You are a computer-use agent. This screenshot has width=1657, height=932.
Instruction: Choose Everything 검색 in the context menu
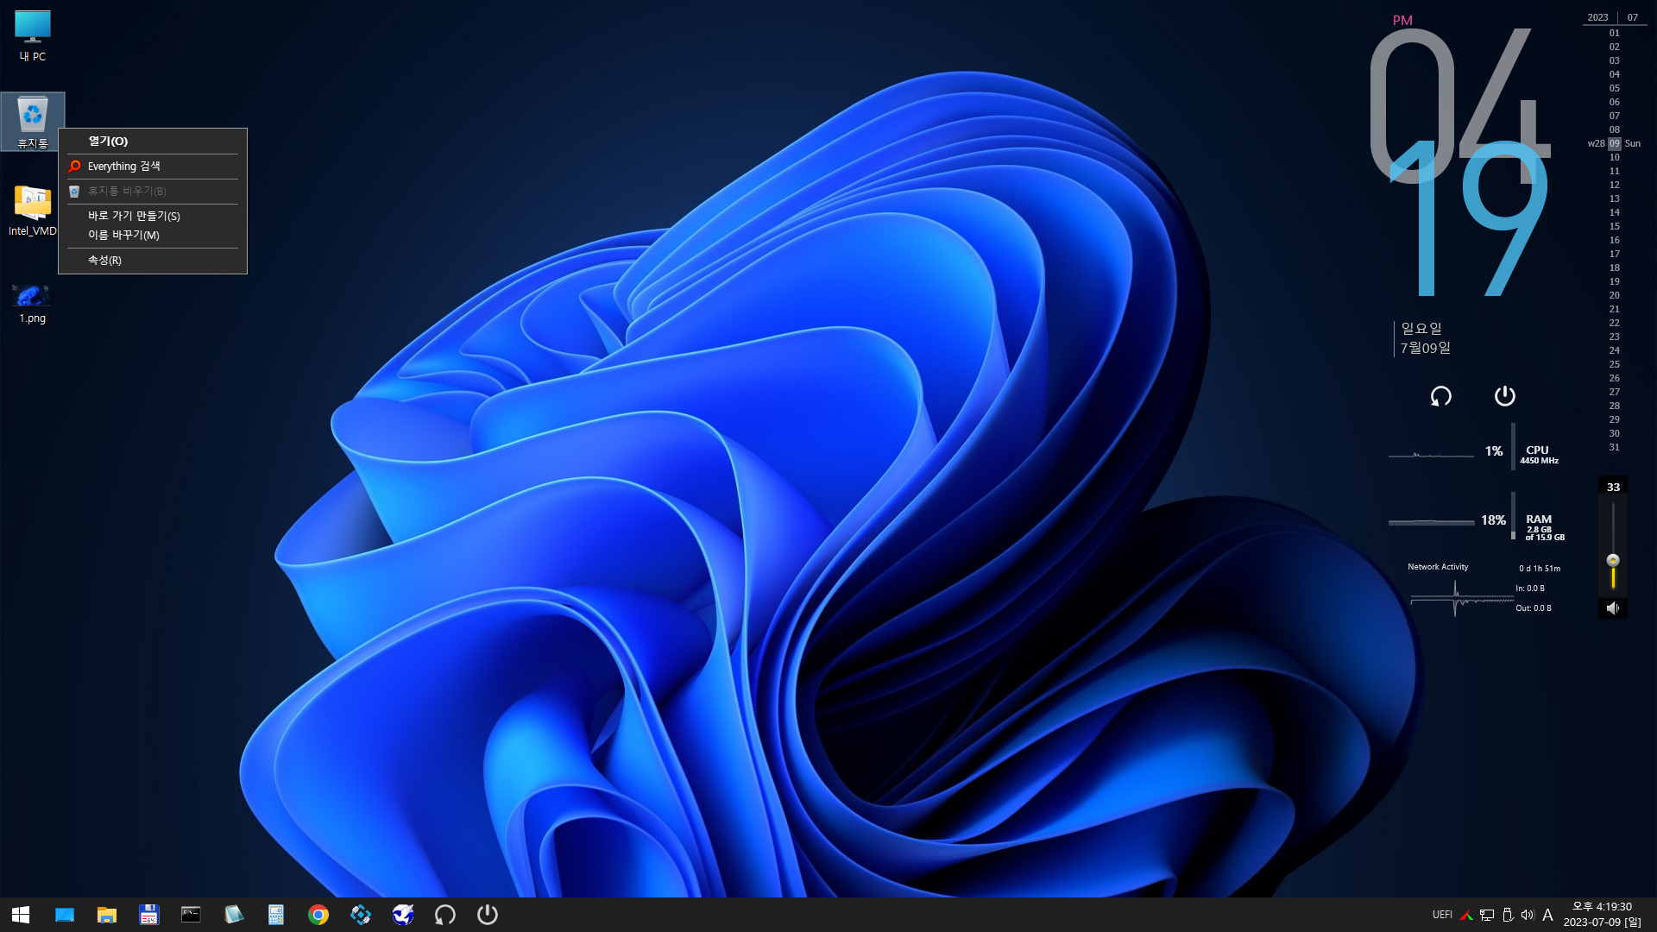(x=153, y=167)
